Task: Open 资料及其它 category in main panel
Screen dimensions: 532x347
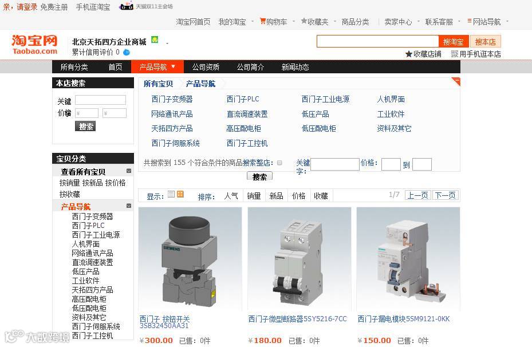Action: pos(394,128)
